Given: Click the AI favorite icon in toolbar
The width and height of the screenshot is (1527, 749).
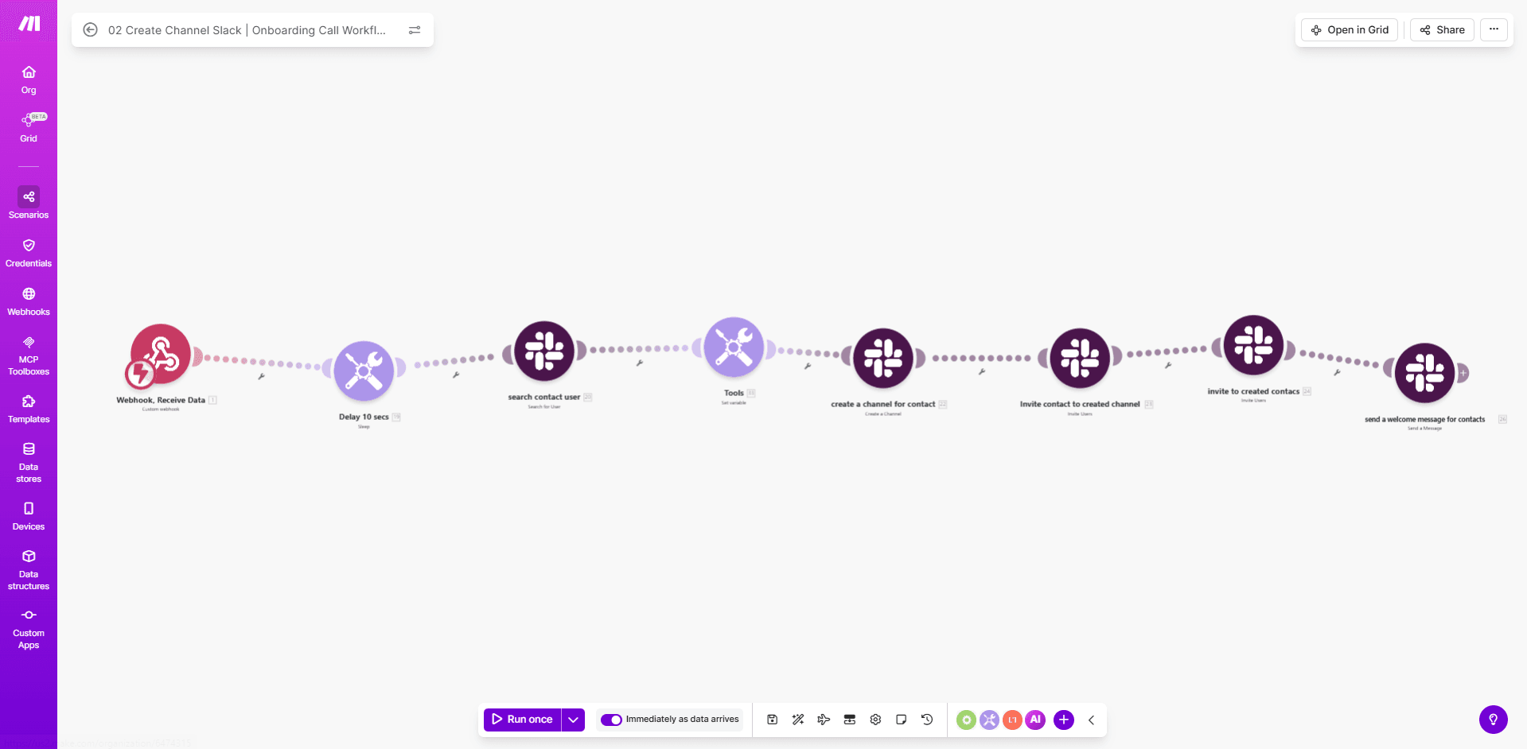Looking at the screenshot, I should point(1035,720).
